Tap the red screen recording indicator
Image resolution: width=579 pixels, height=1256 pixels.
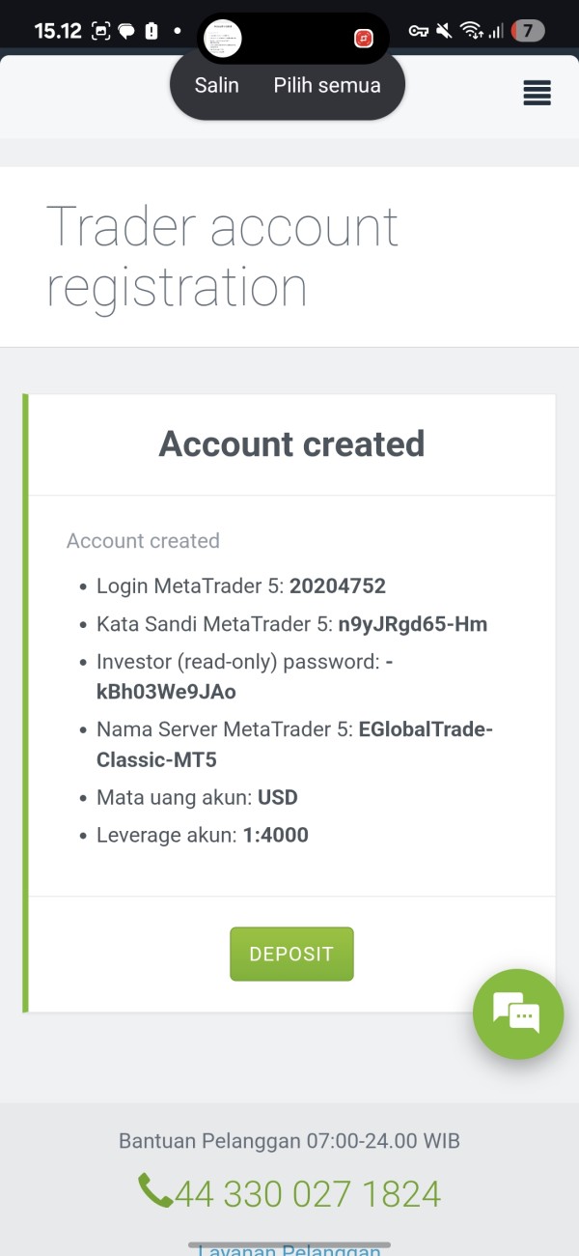tap(364, 38)
